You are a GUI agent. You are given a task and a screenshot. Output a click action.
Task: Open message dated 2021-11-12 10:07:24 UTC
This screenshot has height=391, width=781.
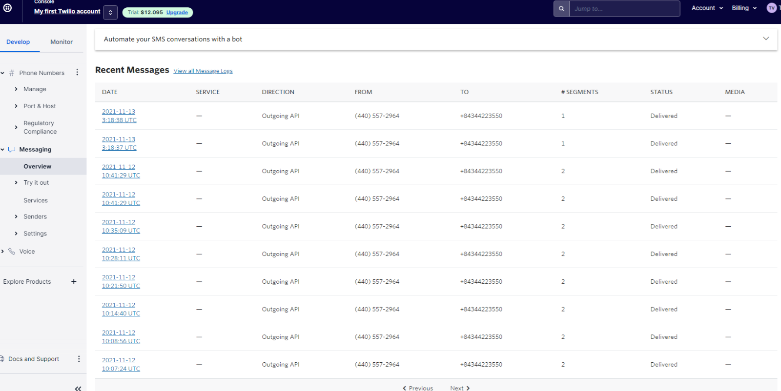(121, 364)
